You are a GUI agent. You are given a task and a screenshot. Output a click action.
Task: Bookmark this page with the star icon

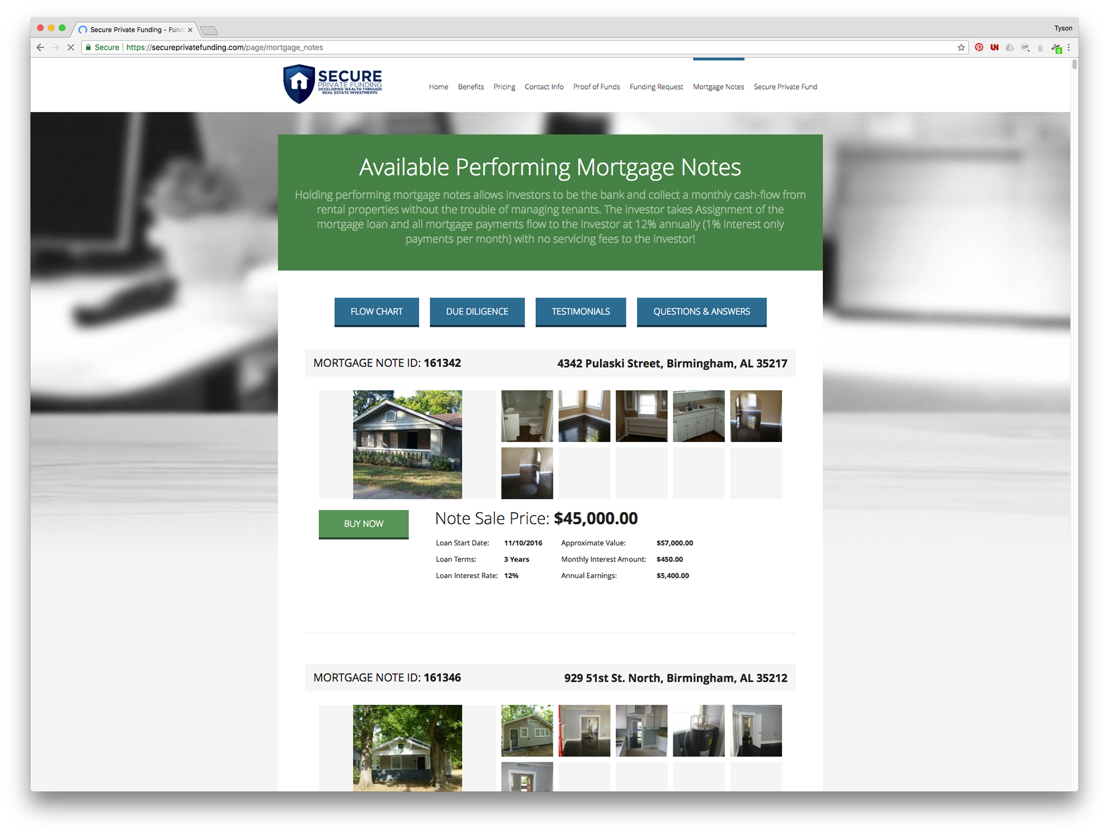click(961, 47)
